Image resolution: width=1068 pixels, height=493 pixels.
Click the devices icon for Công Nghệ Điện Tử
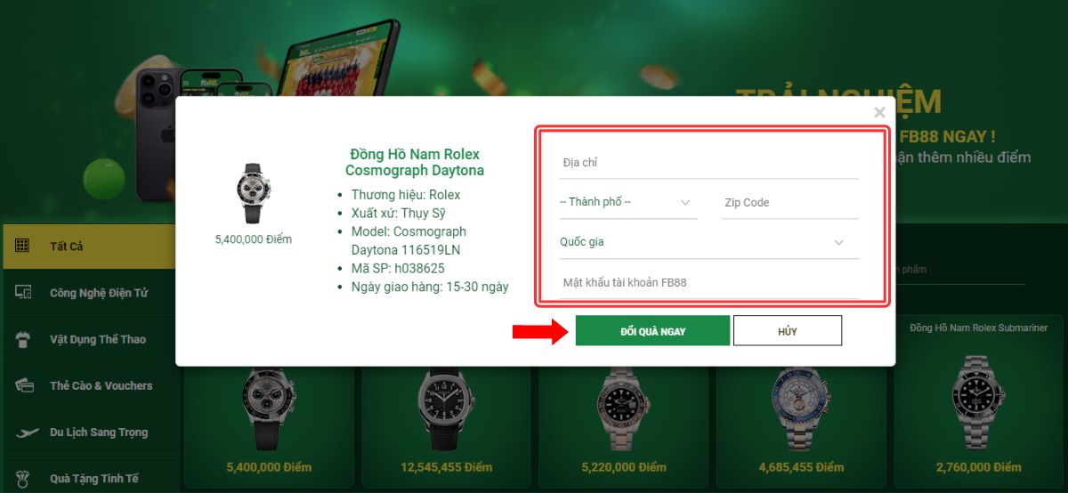coord(23,292)
